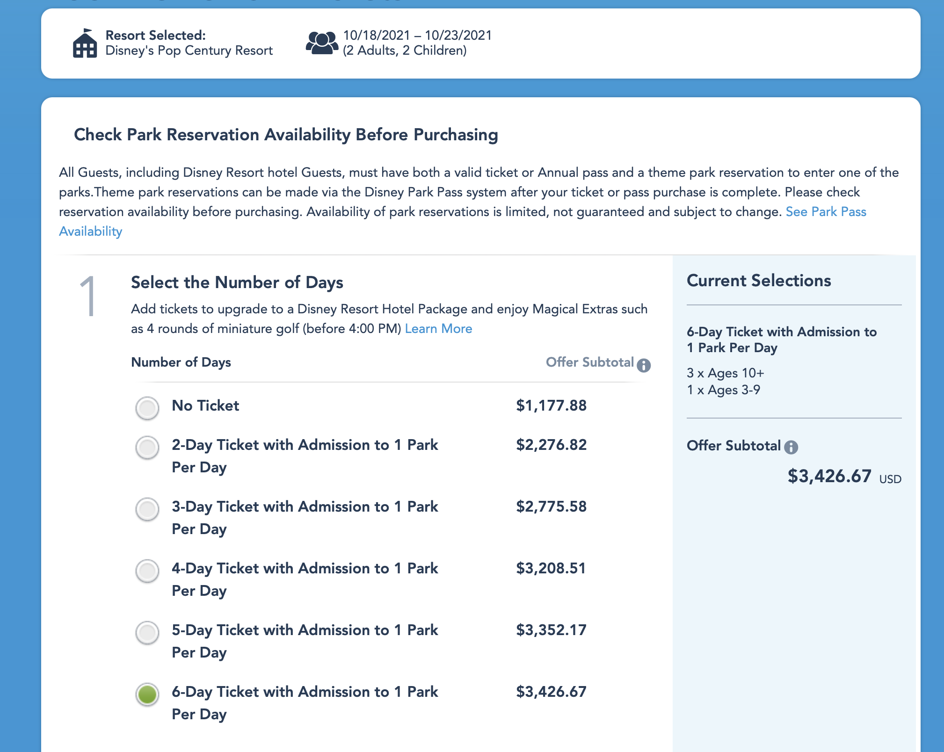Click the $2,276.82 price value
This screenshot has width=944, height=752.
pyautogui.click(x=551, y=445)
